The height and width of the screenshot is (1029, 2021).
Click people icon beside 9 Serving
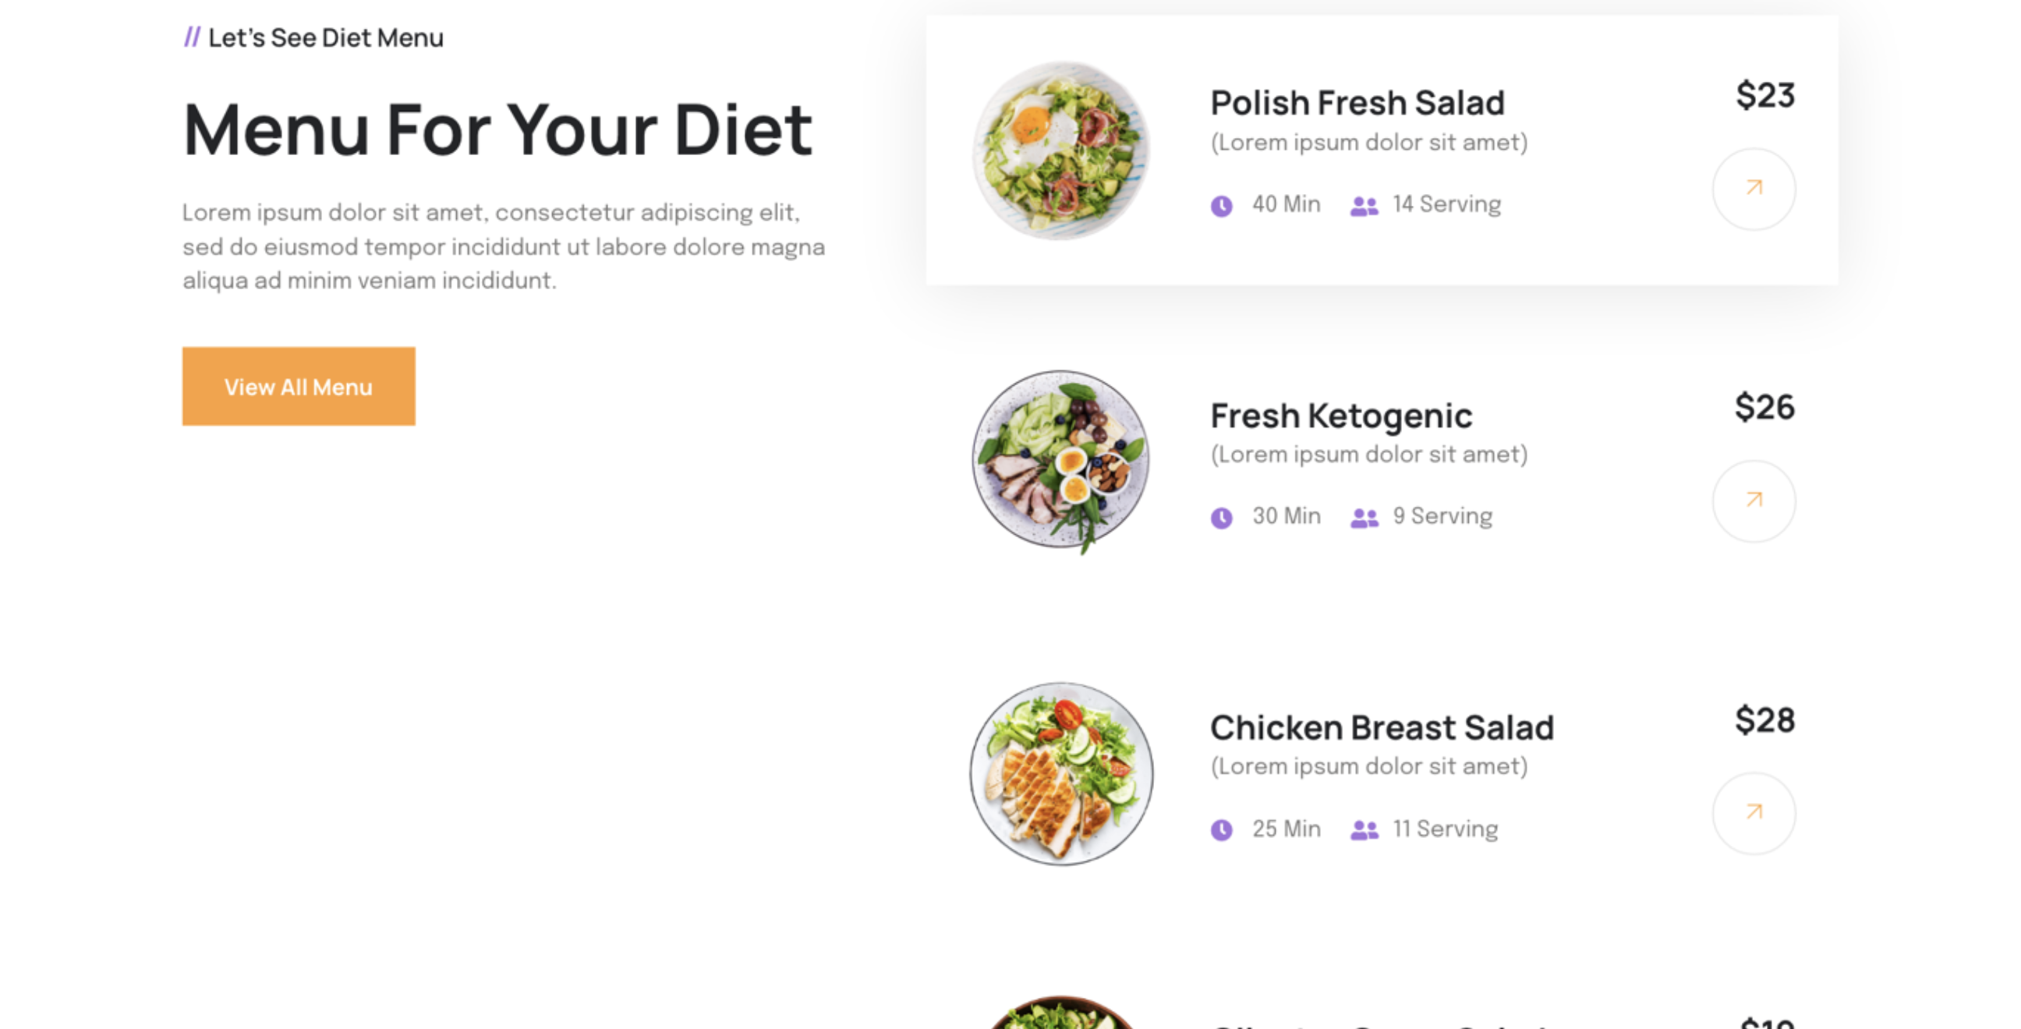click(x=1364, y=518)
